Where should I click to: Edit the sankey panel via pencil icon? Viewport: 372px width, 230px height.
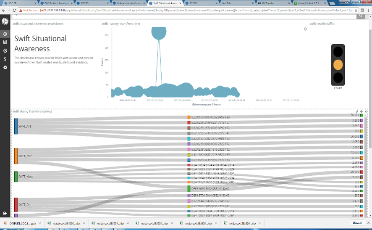[x=357, y=111]
